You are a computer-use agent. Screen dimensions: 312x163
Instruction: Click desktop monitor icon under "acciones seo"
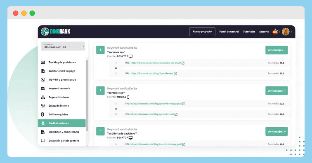click(x=130, y=56)
